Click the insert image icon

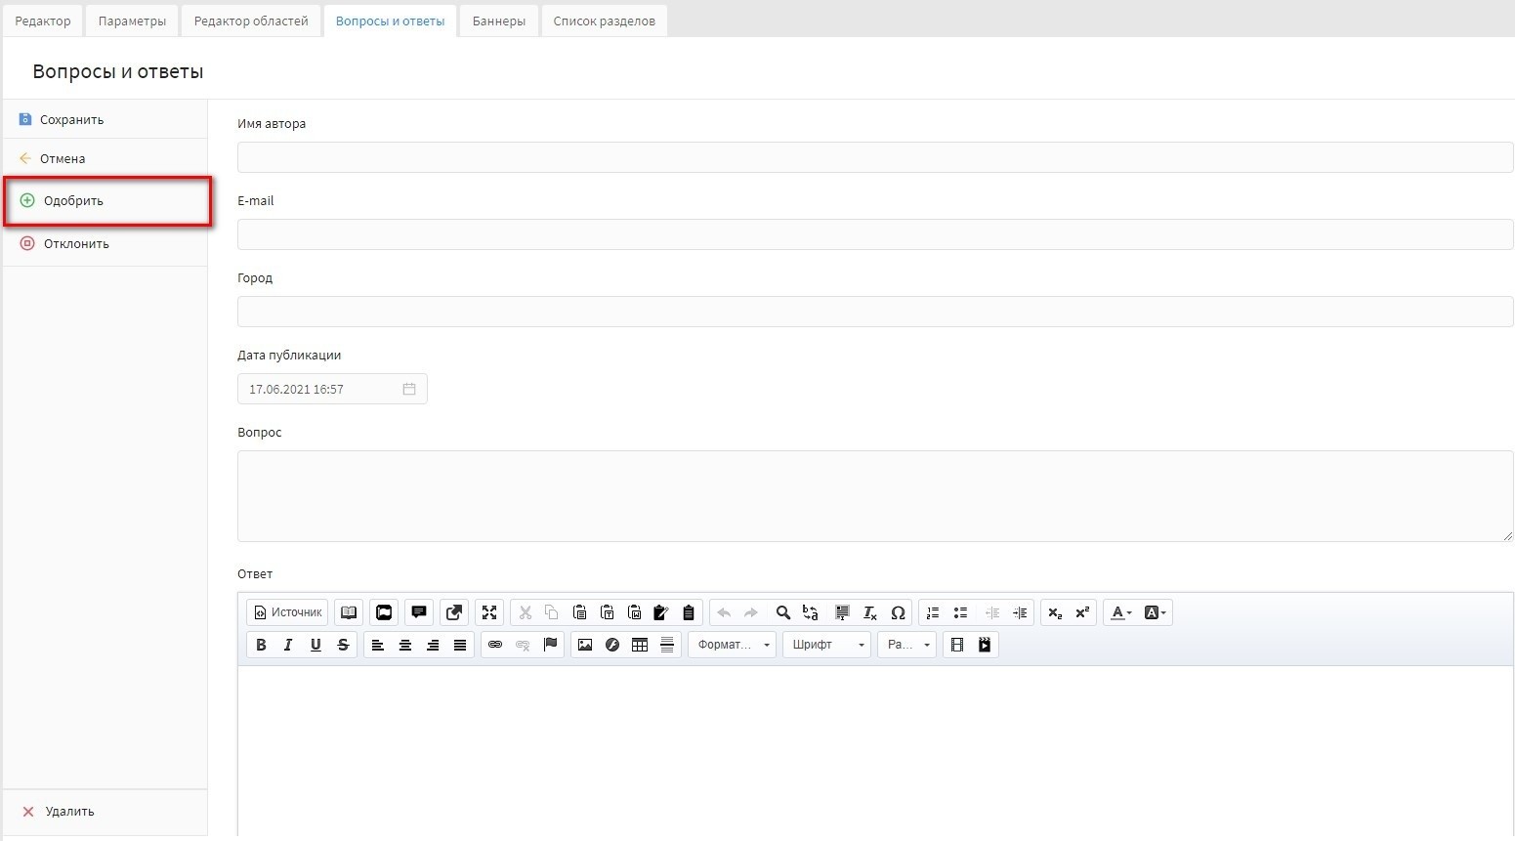(585, 645)
